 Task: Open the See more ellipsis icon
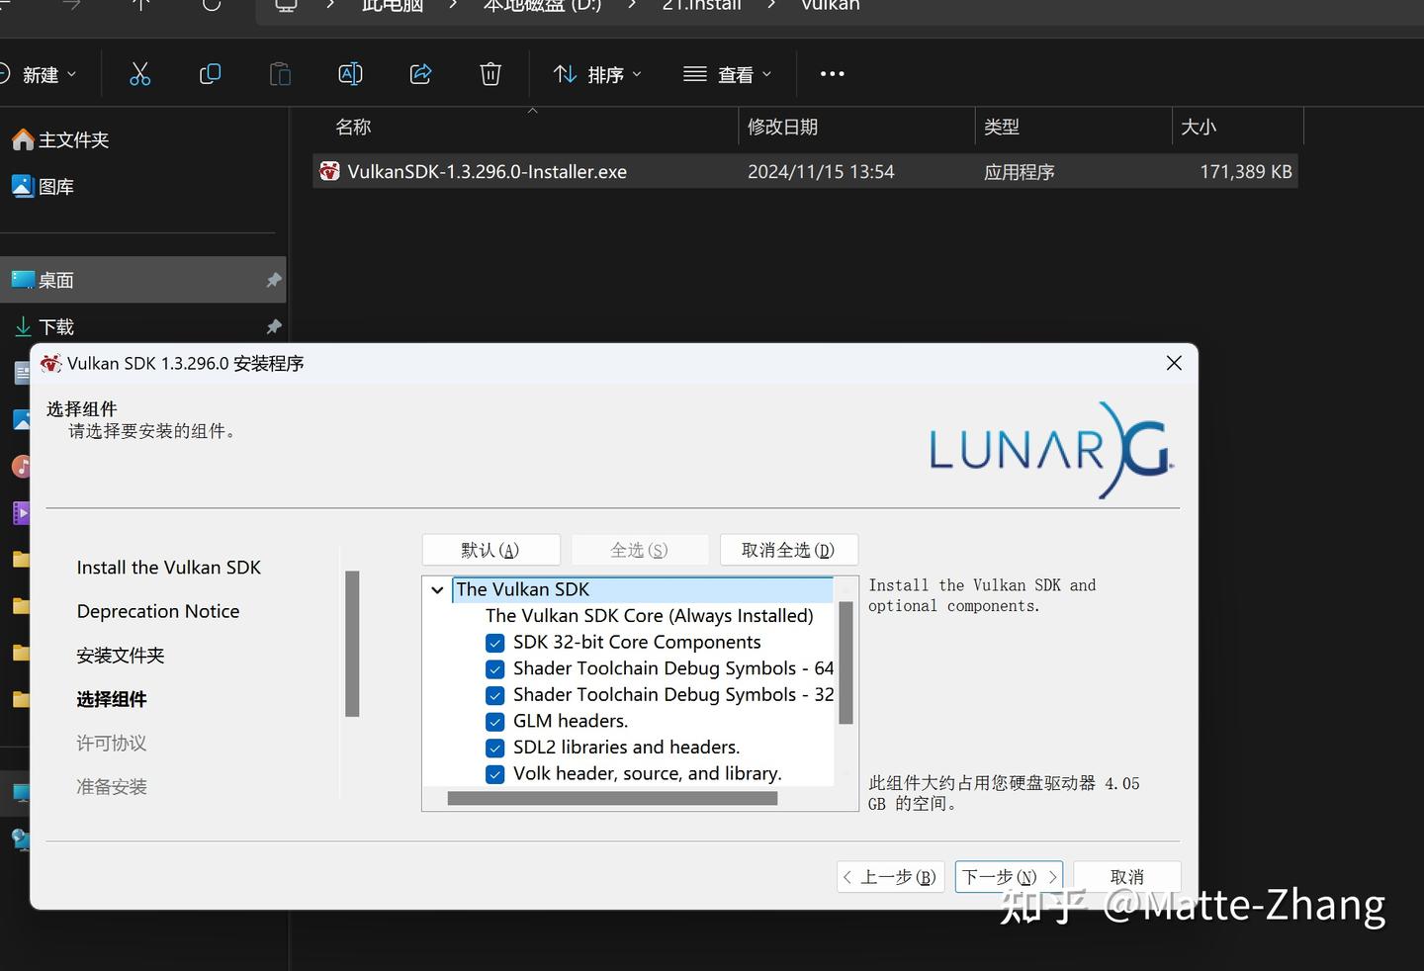point(832,74)
